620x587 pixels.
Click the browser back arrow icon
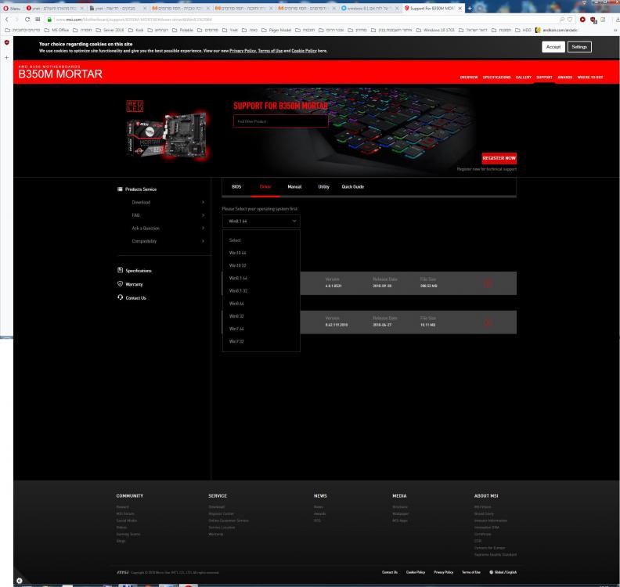point(7,20)
